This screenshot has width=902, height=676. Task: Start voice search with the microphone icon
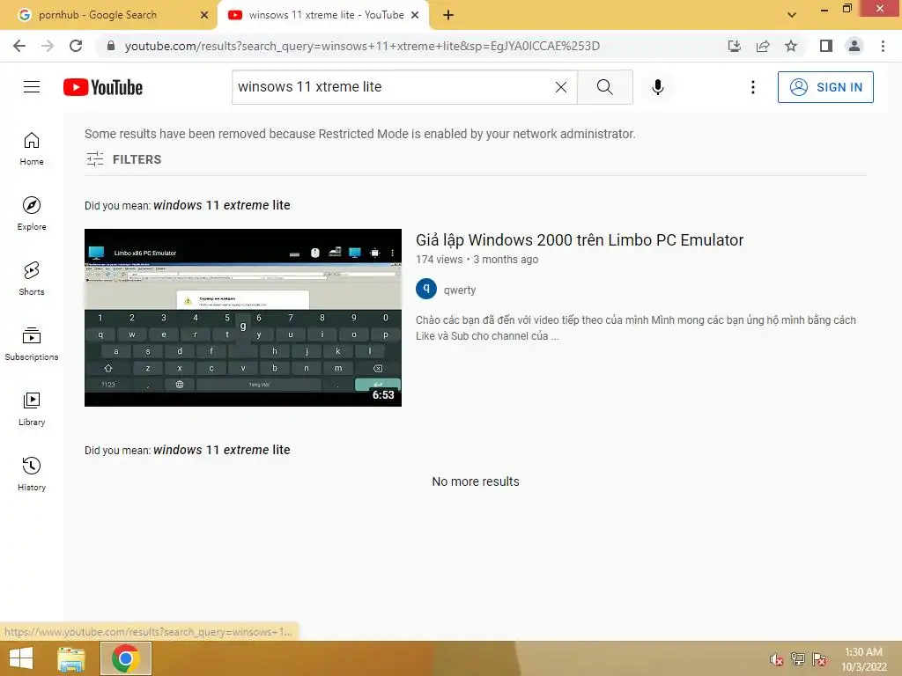click(657, 87)
